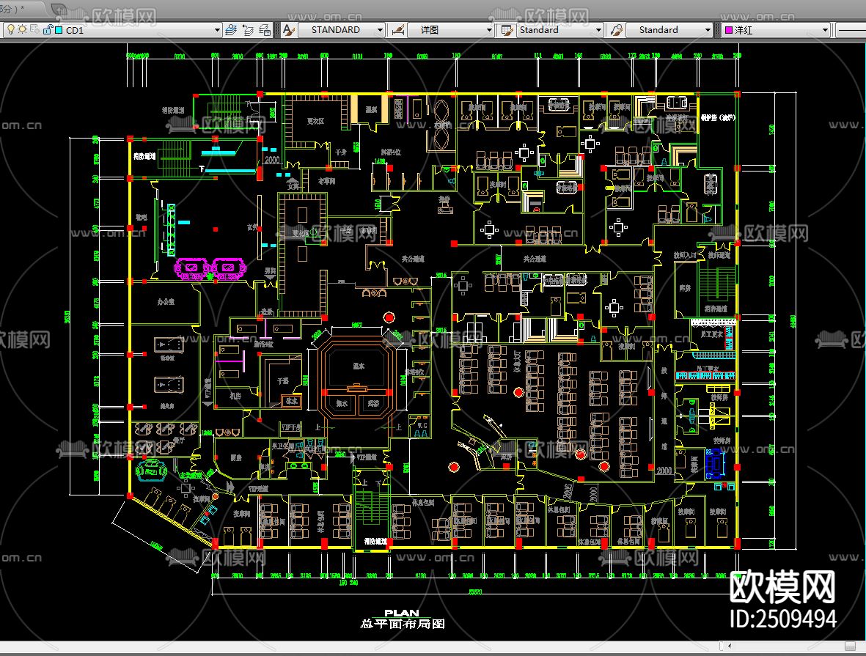
Task: Select the drawing file tab
Action: tap(22, 8)
